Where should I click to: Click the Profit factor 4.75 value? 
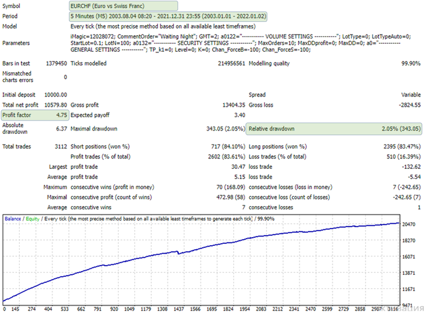coord(62,115)
